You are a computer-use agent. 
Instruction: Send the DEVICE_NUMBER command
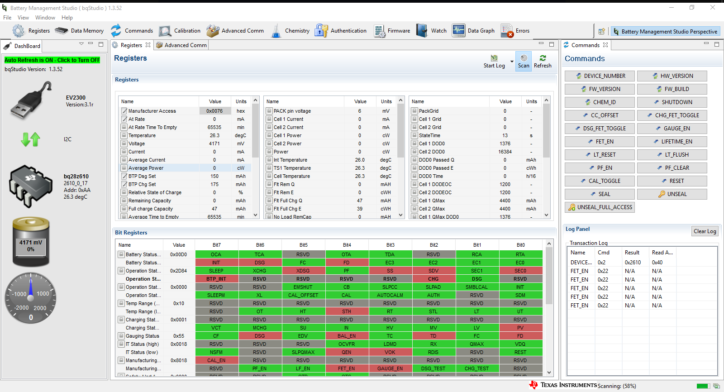[600, 76]
